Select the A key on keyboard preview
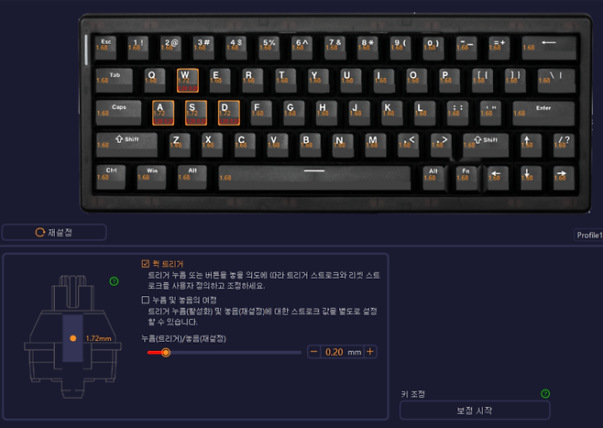Image resolution: width=603 pixels, height=428 pixels. click(x=163, y=113)
